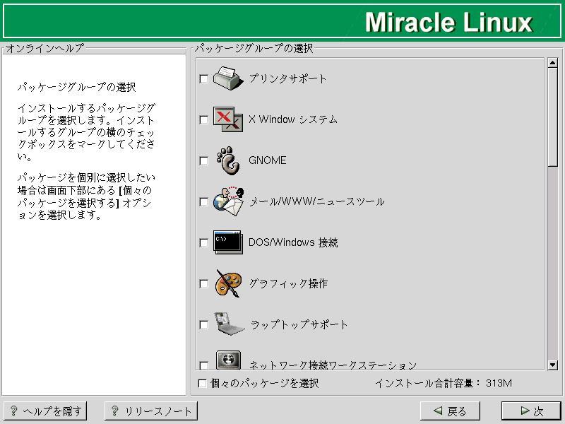Tick the X Window システム checkbox
This screenshot has width=565, height=424.
(x=203, y=119)
